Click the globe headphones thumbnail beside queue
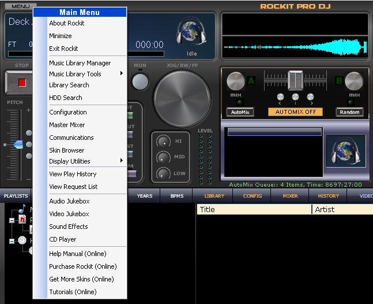This screenshot has width=373, height=304. 346,151
